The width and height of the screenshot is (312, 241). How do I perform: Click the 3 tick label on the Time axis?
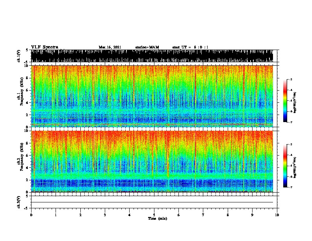tap(105, 215)
